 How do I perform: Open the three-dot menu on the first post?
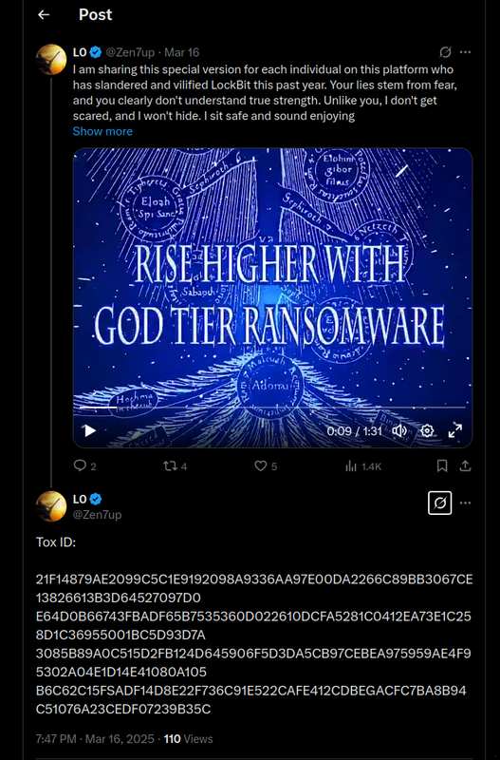[465, 52]
